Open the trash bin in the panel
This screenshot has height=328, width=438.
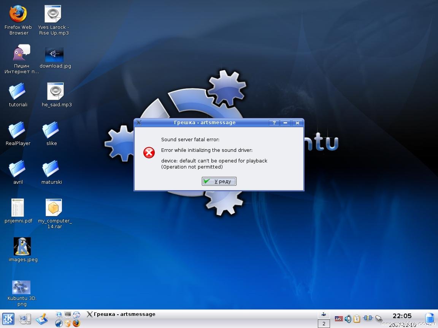pyautogui.click(x=429, y=319)
